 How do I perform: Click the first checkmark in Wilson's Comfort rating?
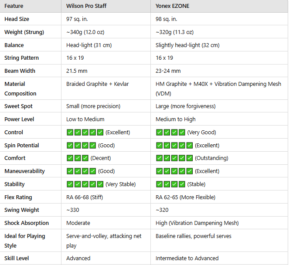(x=70, y=158)
